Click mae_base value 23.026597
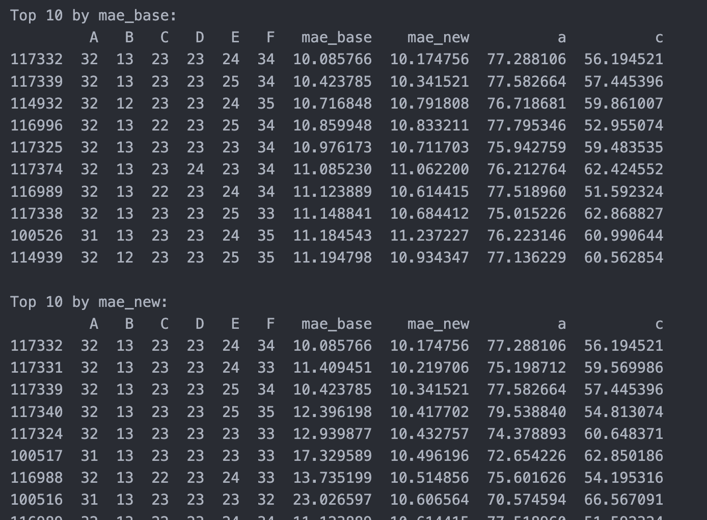Screen dimensions: 707x520 [332, 500]
